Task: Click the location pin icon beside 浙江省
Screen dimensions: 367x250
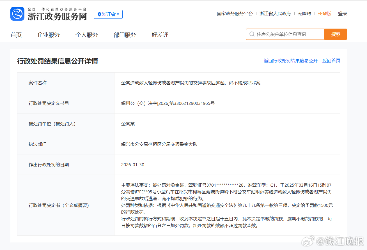Action: 99,14
